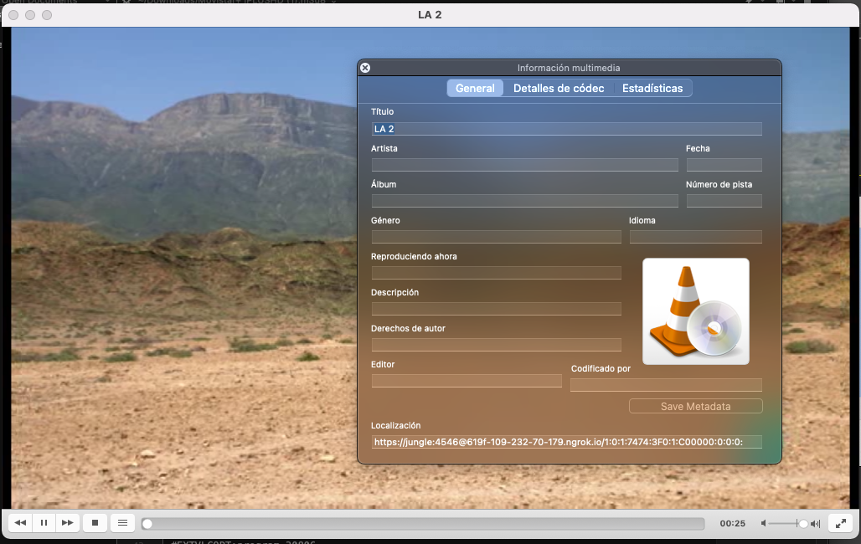Click the Título field containing LA 2
The height and width of the screenshot is (544, 861).
(x=566, y=129)
